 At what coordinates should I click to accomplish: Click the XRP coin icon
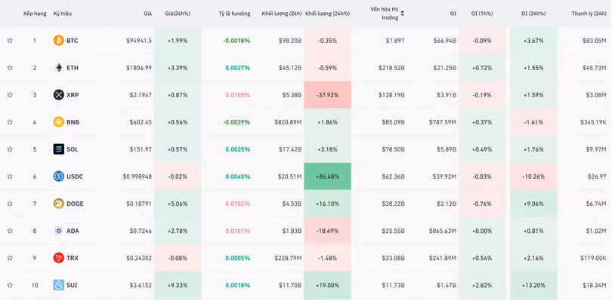click(58, 95)
